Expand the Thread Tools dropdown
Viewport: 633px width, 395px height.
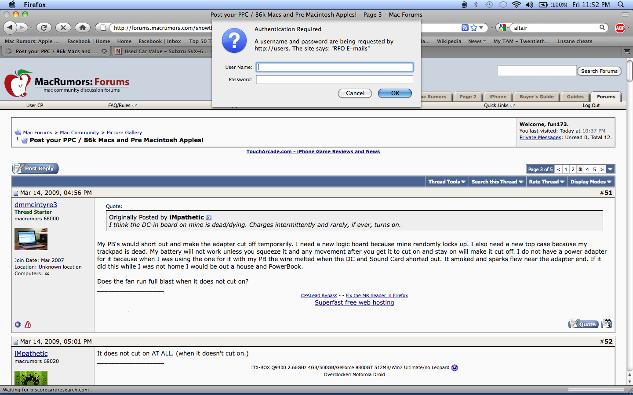[x=447, y=182]
